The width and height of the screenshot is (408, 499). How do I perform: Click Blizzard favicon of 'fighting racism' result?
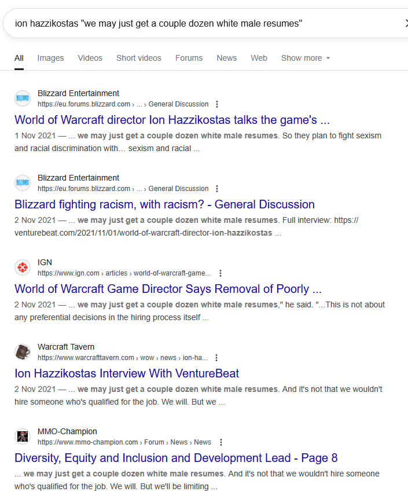23,183
